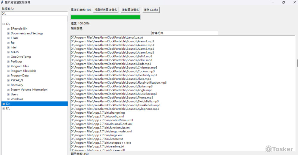
Task: Collapse the C:\ drive node
Action: [x=4, y=24]
